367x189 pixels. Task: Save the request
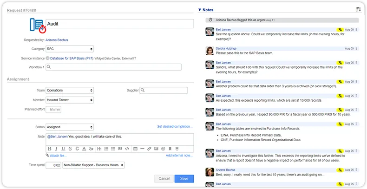coord(184,178)
